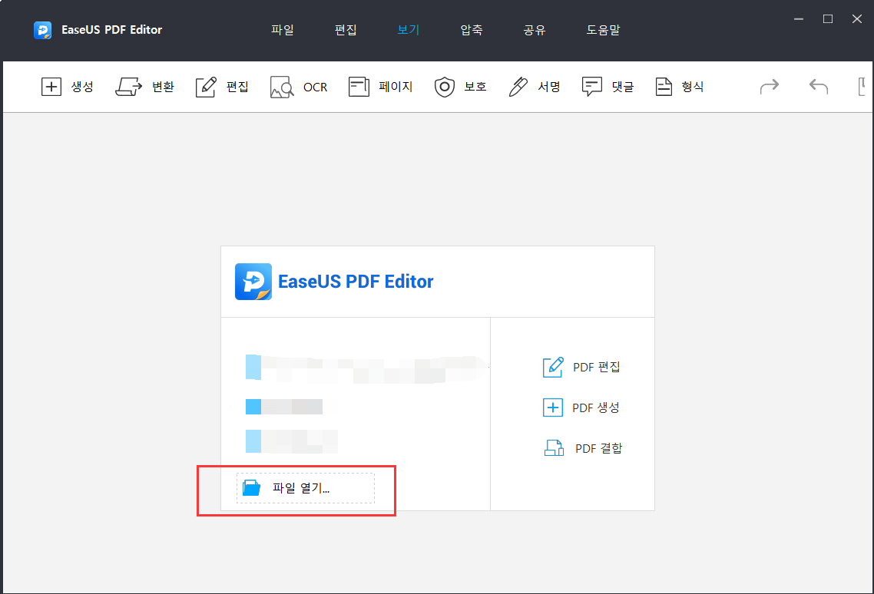Open the 도움말 menu
This screenshot has height=594, width=874.
point(603,30)
